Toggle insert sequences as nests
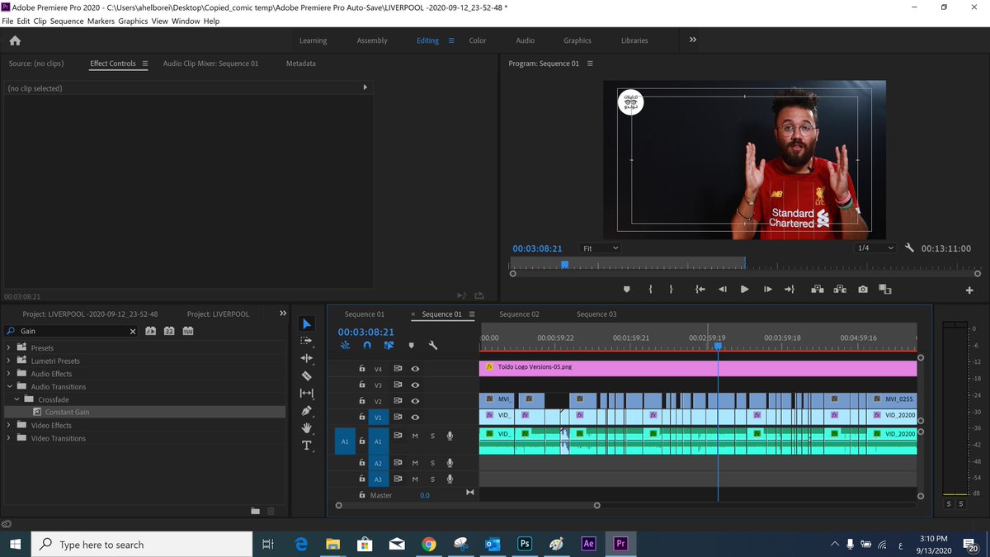 tap(345, 346)
